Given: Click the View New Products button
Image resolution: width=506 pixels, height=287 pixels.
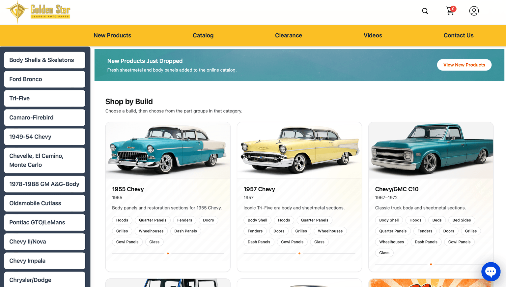Looking at the screenshot, I should tap(464, 65).
